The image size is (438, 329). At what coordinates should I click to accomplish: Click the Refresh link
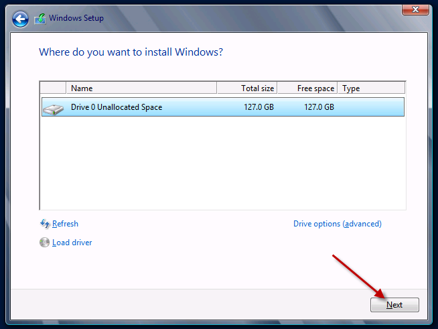pos(65,224)
